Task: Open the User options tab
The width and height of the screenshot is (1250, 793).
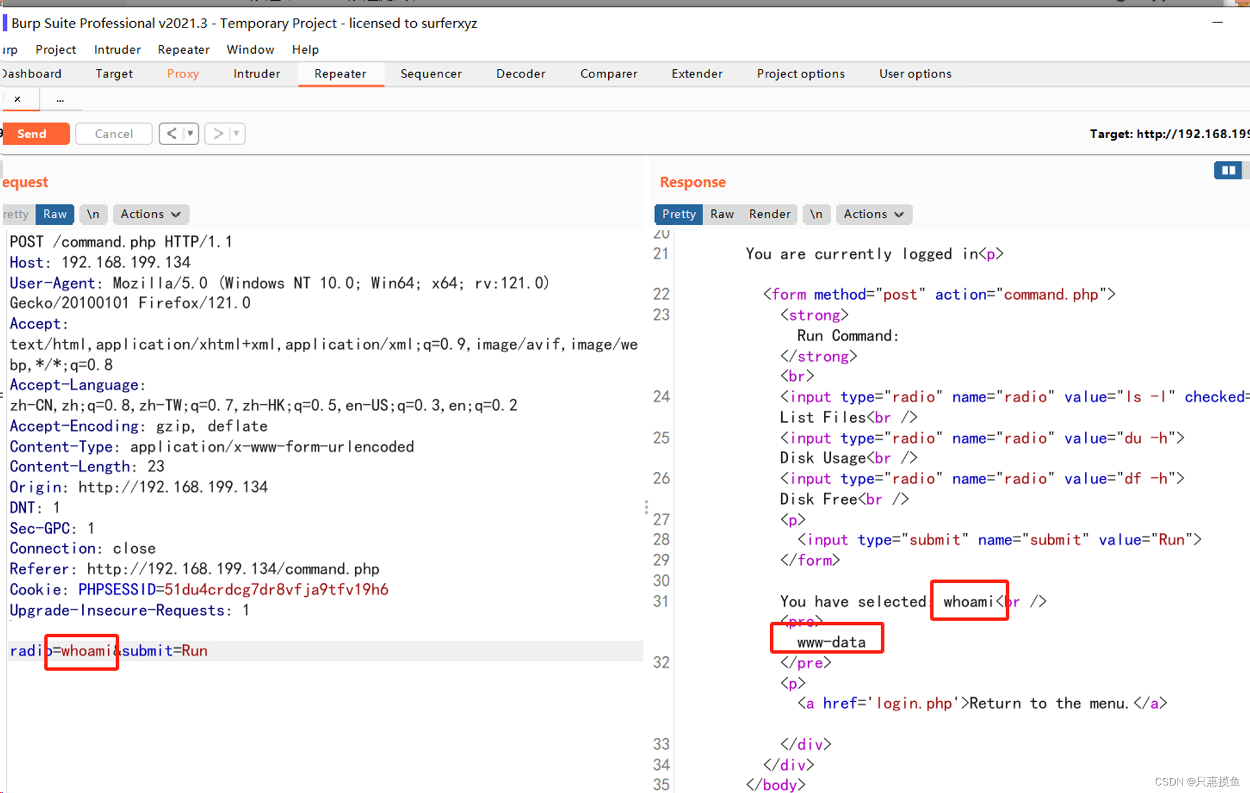Action: 915,74
